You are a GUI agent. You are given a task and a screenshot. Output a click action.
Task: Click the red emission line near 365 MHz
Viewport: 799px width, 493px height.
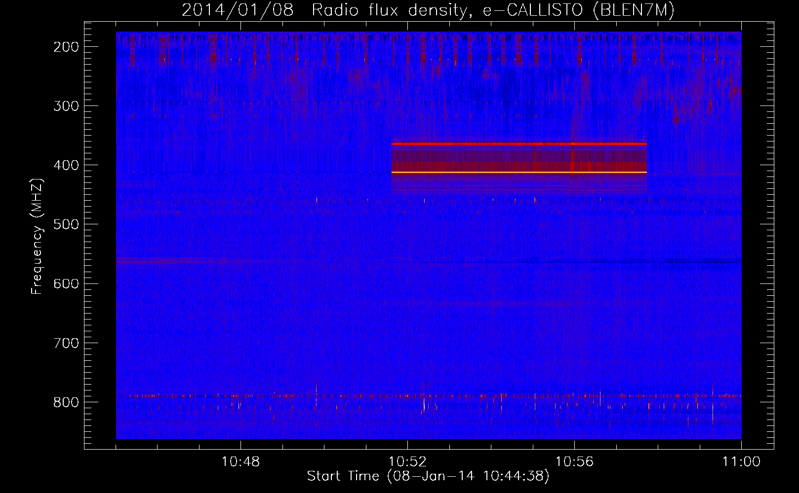519,143
